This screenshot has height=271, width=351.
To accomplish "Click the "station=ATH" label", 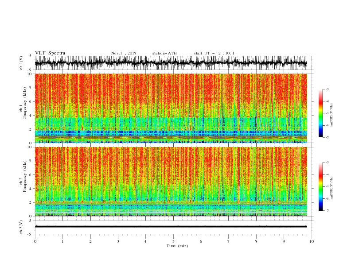I will tap(164, 53).
